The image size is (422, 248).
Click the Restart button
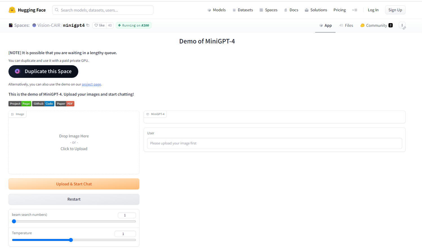pos(74,199)
